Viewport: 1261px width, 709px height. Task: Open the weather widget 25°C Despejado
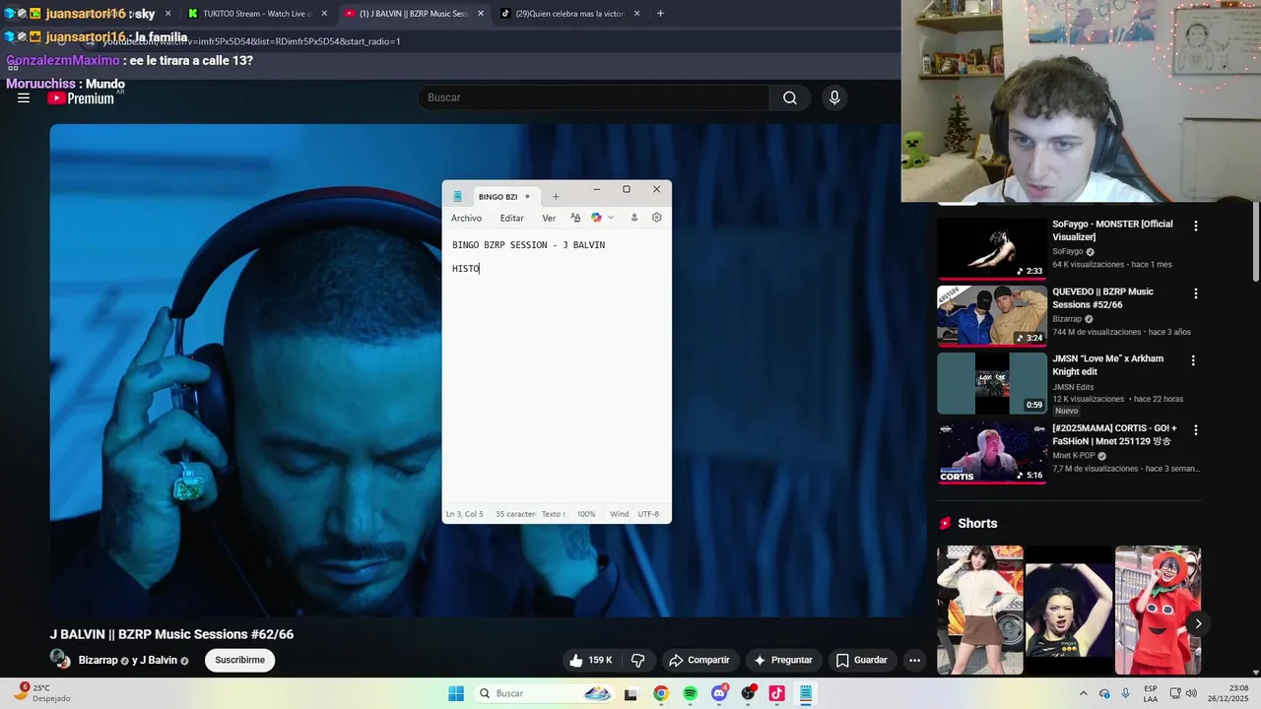tap(42, 693)
